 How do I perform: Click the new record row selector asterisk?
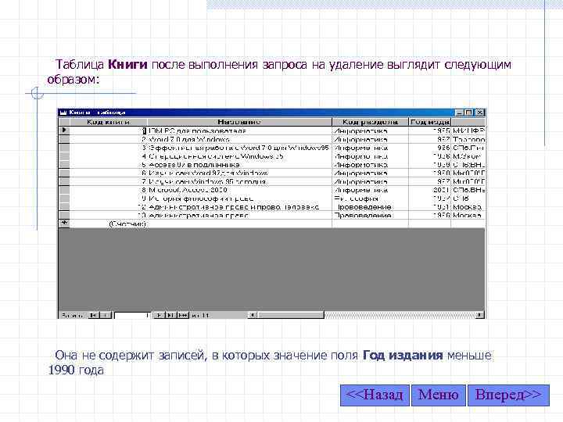(64, 224)
